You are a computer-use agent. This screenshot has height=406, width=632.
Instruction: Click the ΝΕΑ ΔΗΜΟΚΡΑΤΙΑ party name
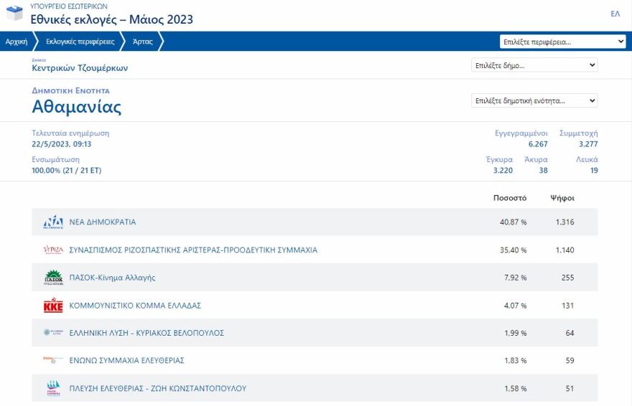(103, 222)
